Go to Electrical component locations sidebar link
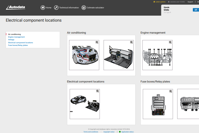 [x=20, y=43]
